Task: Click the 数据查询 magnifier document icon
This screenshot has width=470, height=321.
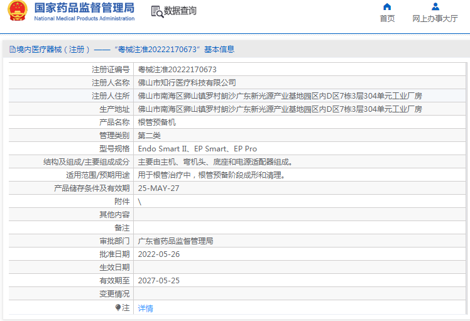Action: point(156,11)
